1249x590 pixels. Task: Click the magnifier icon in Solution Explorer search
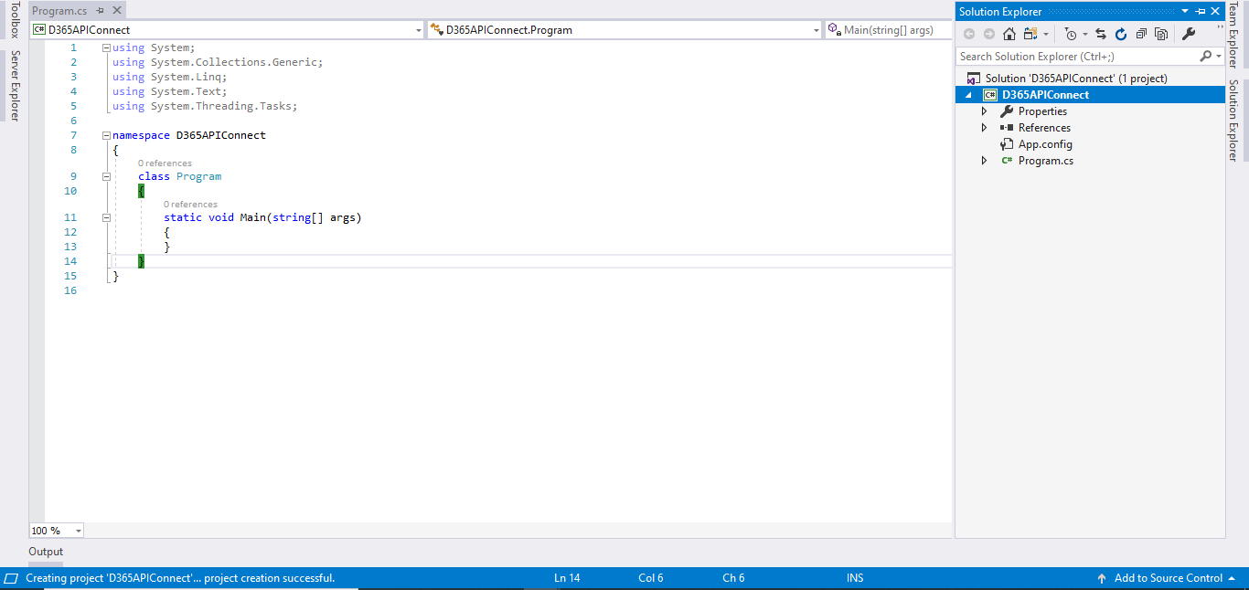(x=1205, y=56)
